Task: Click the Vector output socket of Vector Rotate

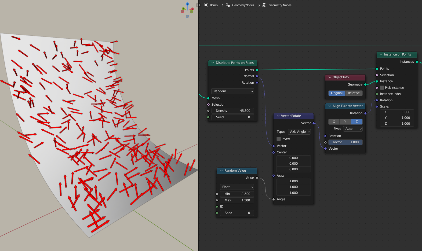Action: pos(314,123)
